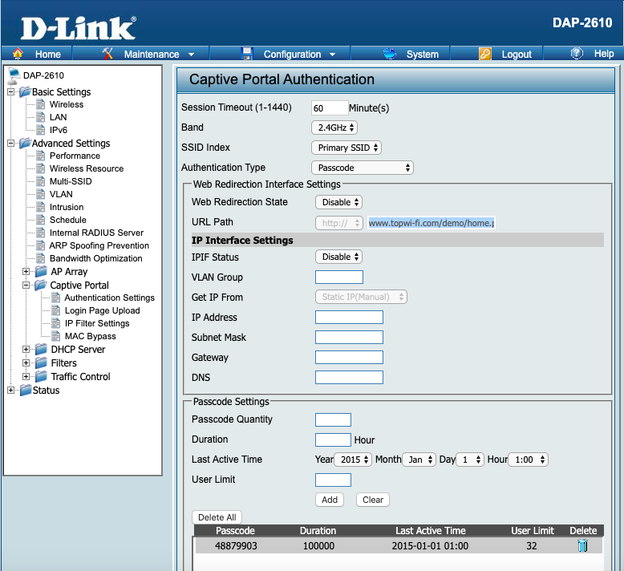Expand the Filters tree node
624x571 pixels.
[26, 363]
